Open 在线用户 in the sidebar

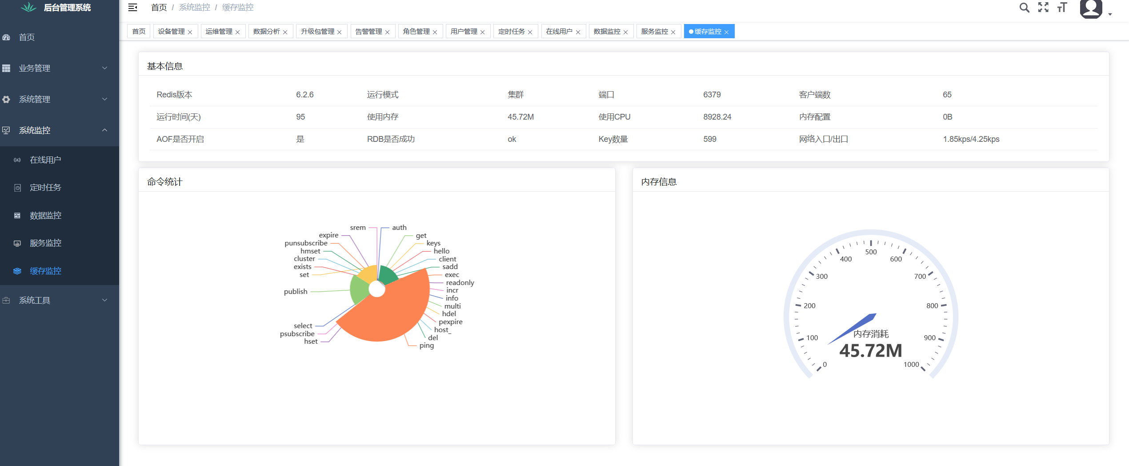click(x=60, y=160)
